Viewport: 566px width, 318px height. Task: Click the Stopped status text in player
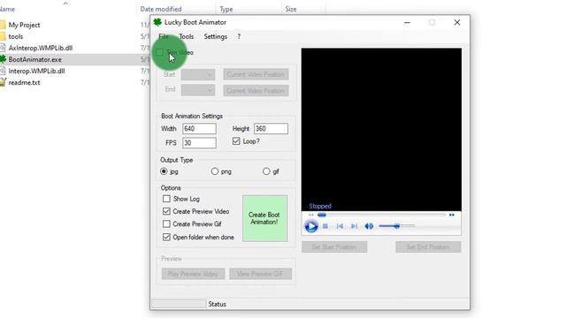coord(320,206)
